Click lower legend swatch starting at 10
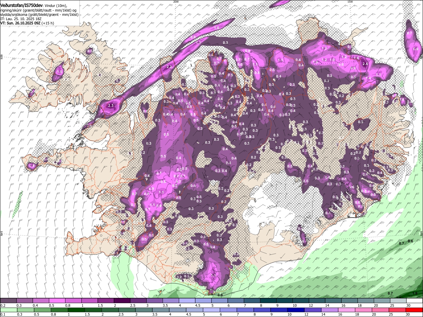Image resolution: width=423 pixels, height=317 pixels. tap(296, 310)
